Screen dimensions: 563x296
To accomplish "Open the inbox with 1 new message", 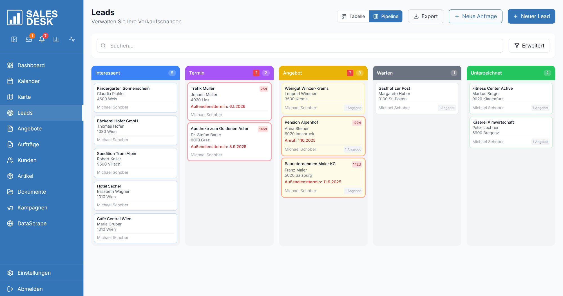I will (x=29, y=39).
